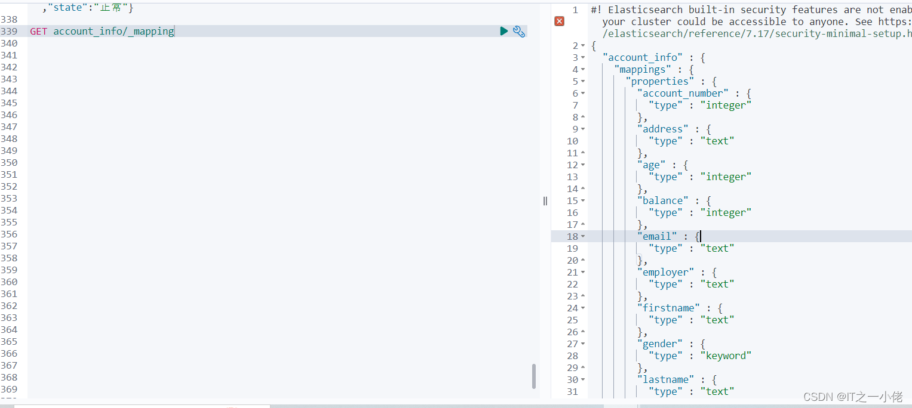Collapse the account_number object fold triangle
The height and width of the screenshot is (408, 912).
[x=582, y=93]
